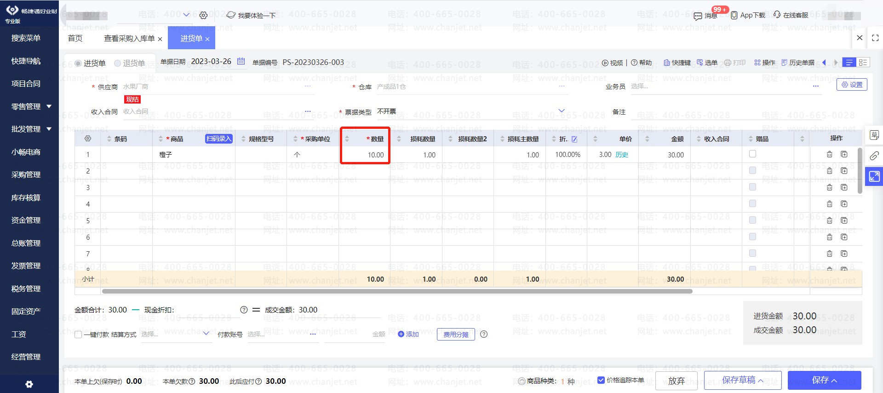Click the table vertical scrollbar
883x393 pixels.
pos(860,170)
